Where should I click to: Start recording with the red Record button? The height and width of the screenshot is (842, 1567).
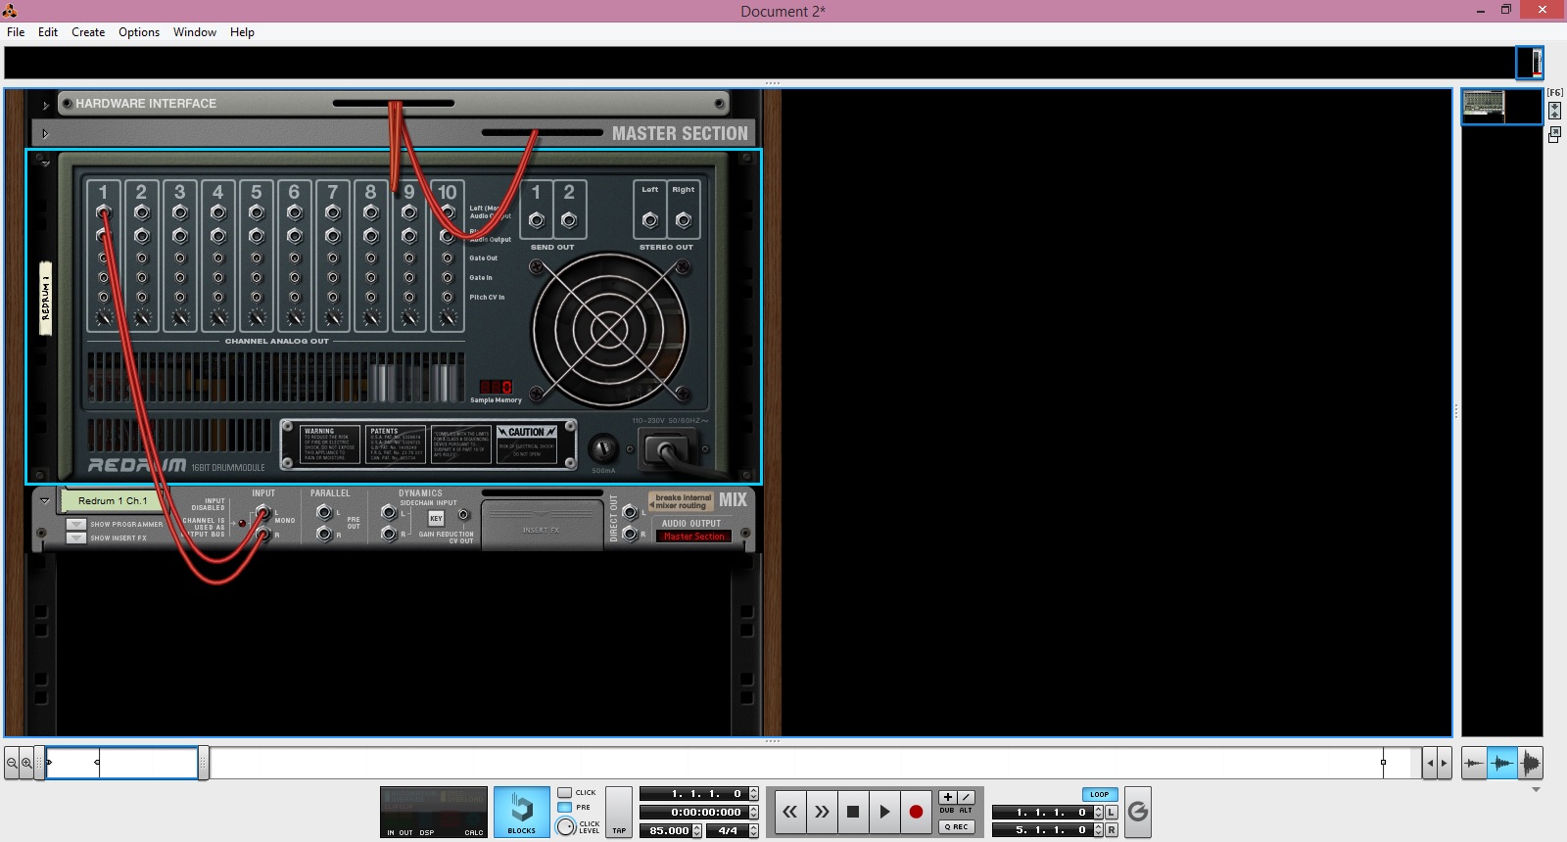click(916, 812)
